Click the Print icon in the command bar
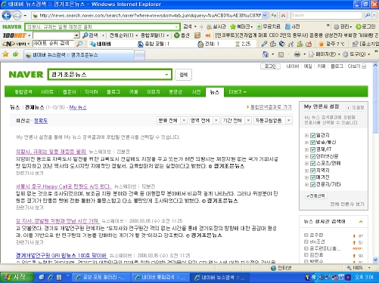Image resolution: width=379 pixels, height=283 pixels. 297,54
